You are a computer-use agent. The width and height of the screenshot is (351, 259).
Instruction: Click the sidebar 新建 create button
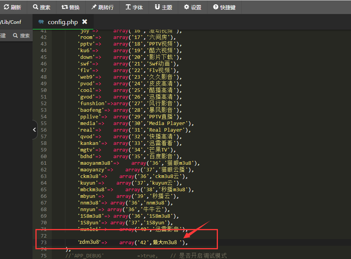(x=3, y=35)
